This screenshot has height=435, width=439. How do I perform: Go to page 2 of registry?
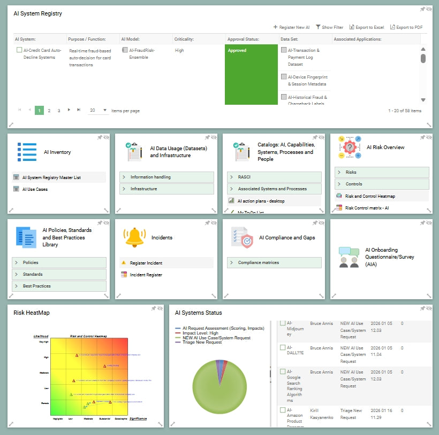pos(49,111)
